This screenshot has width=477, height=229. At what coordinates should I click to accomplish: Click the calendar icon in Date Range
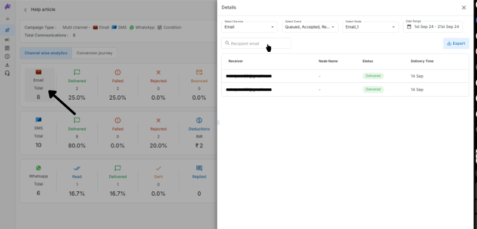coord(409,27)
